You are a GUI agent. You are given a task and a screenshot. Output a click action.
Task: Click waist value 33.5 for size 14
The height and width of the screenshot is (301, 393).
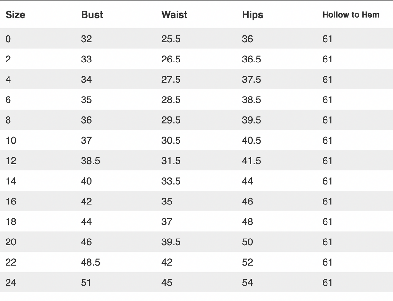pos(171,181)
